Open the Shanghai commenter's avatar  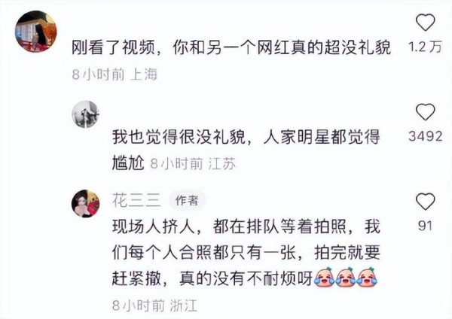pos(36,32)
